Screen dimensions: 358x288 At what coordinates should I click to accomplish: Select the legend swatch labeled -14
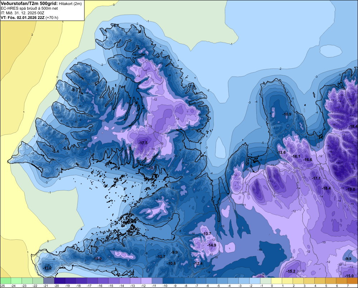point(125,280)
